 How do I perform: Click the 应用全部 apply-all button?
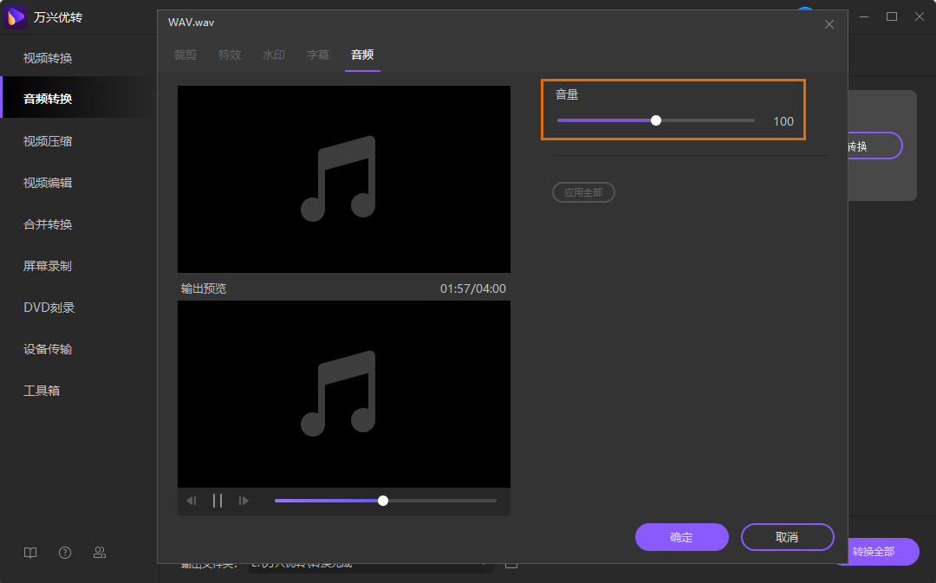[x=583, y=192]
